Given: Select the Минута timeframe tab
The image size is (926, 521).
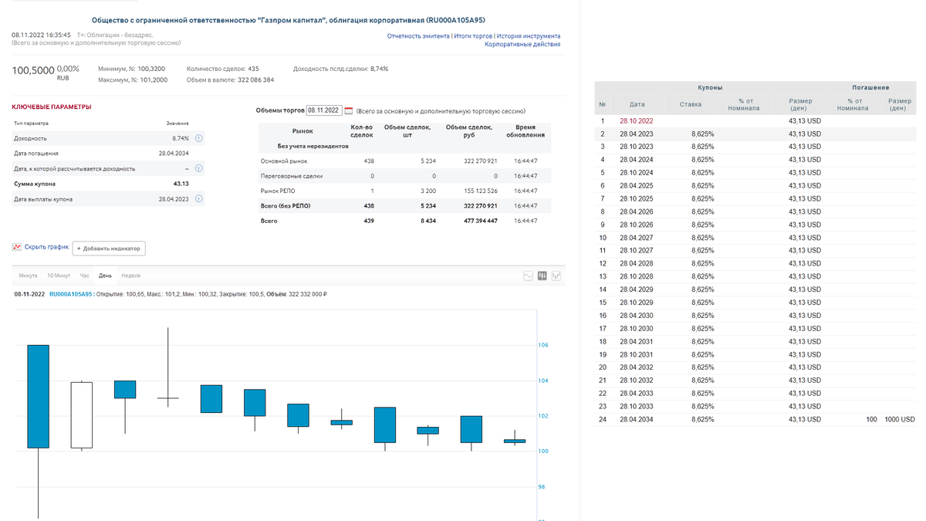Looking at the screenshot, I should click(x=28, y=276).
